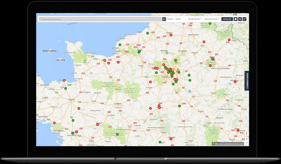Zoom out with the minus button
This screenshot has width=281, height=164.
pos(247,143)
